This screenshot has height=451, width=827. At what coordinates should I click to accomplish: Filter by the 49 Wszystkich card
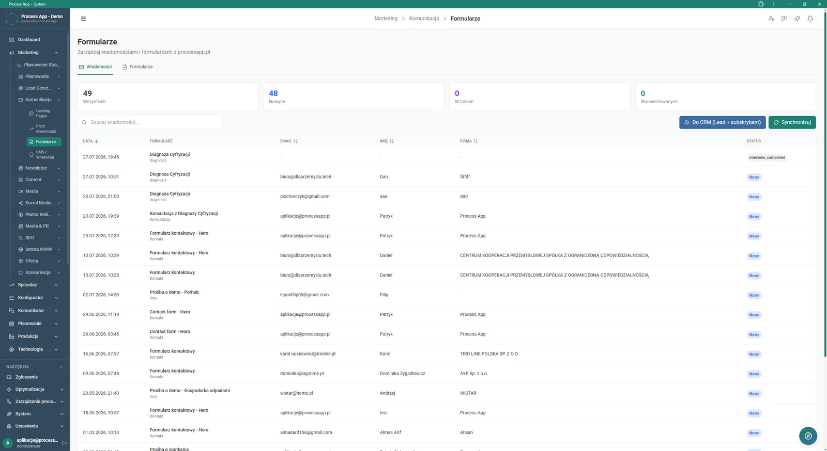tap(167, 96)
